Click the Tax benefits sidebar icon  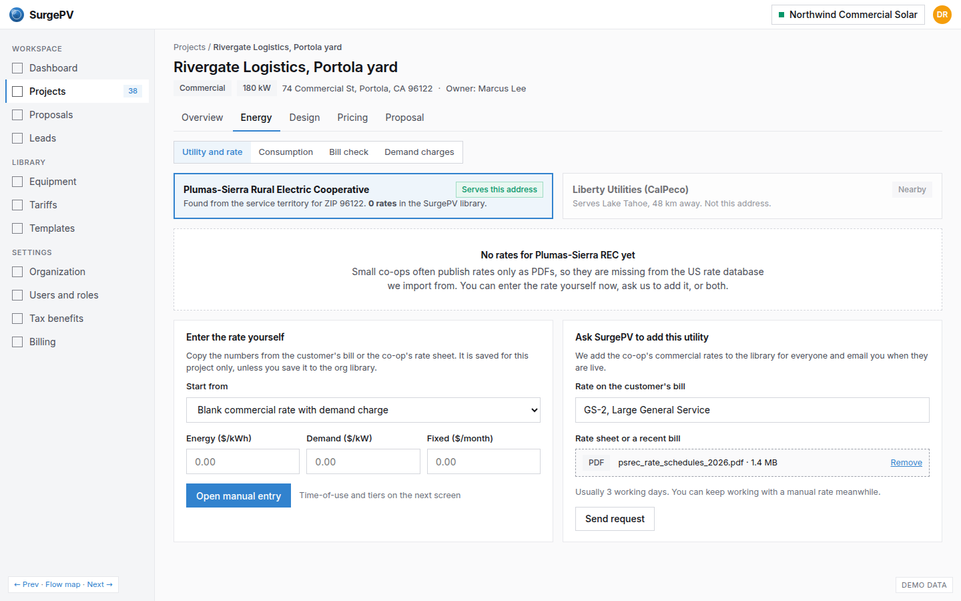pos(17,319)
